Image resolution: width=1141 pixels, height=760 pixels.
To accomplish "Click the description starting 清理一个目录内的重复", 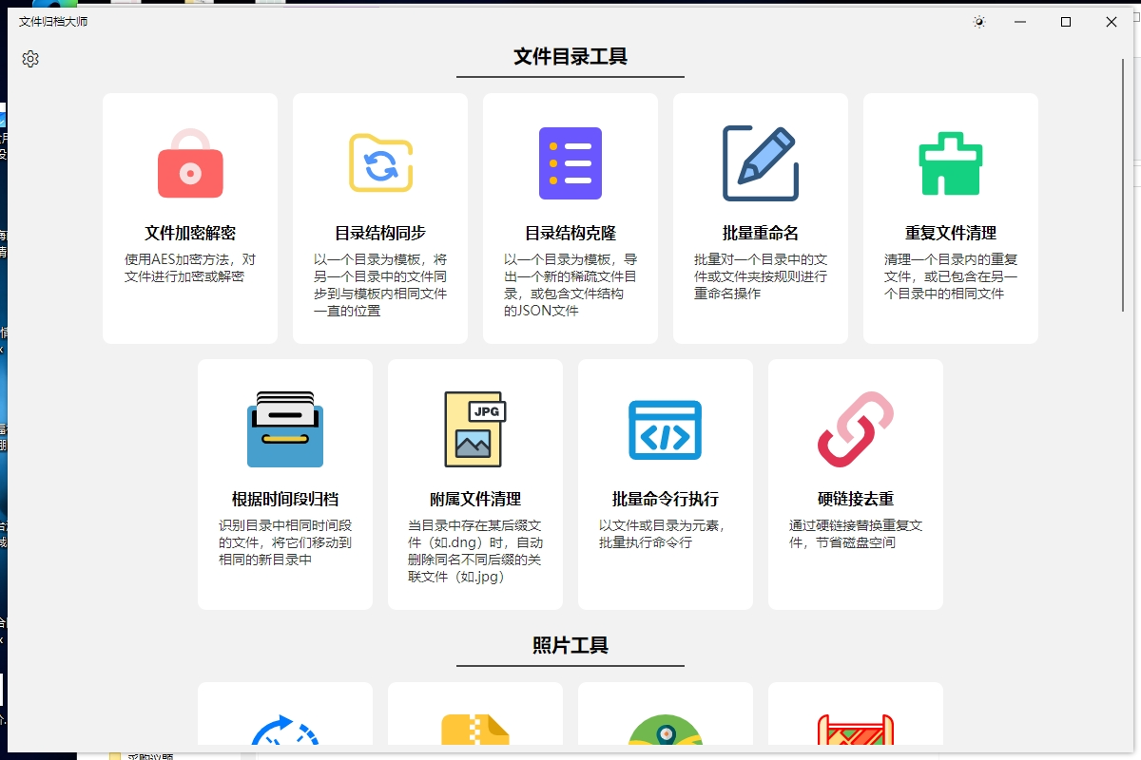I will [x=951, y=276].
